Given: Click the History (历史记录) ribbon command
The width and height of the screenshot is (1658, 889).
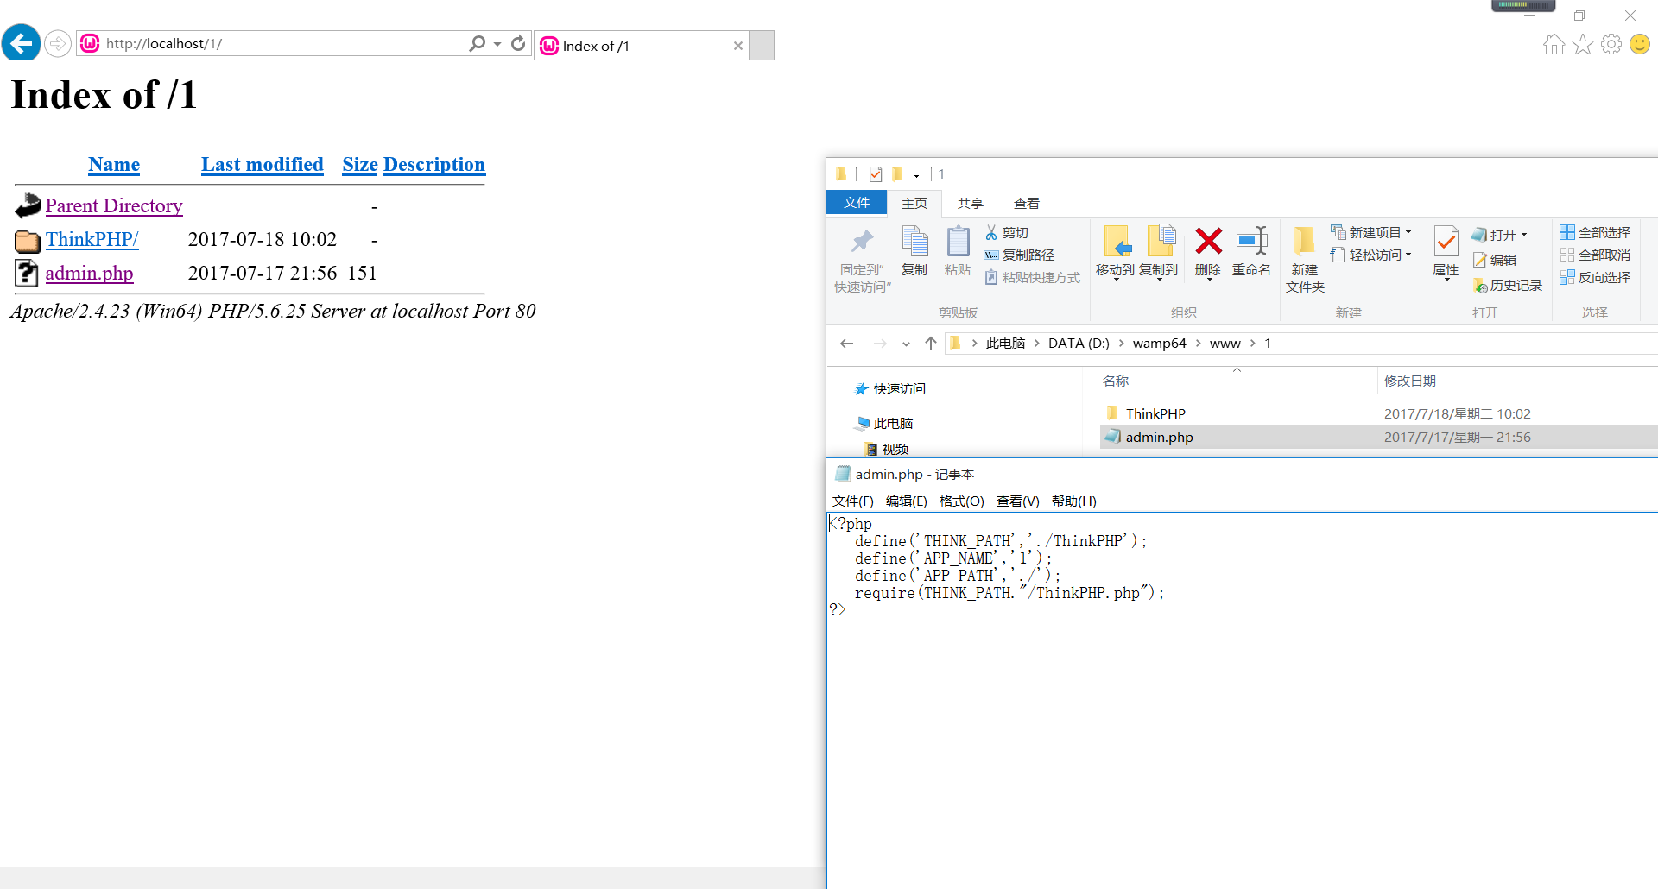Looking at the screenshot, I should click(1508, 286).
